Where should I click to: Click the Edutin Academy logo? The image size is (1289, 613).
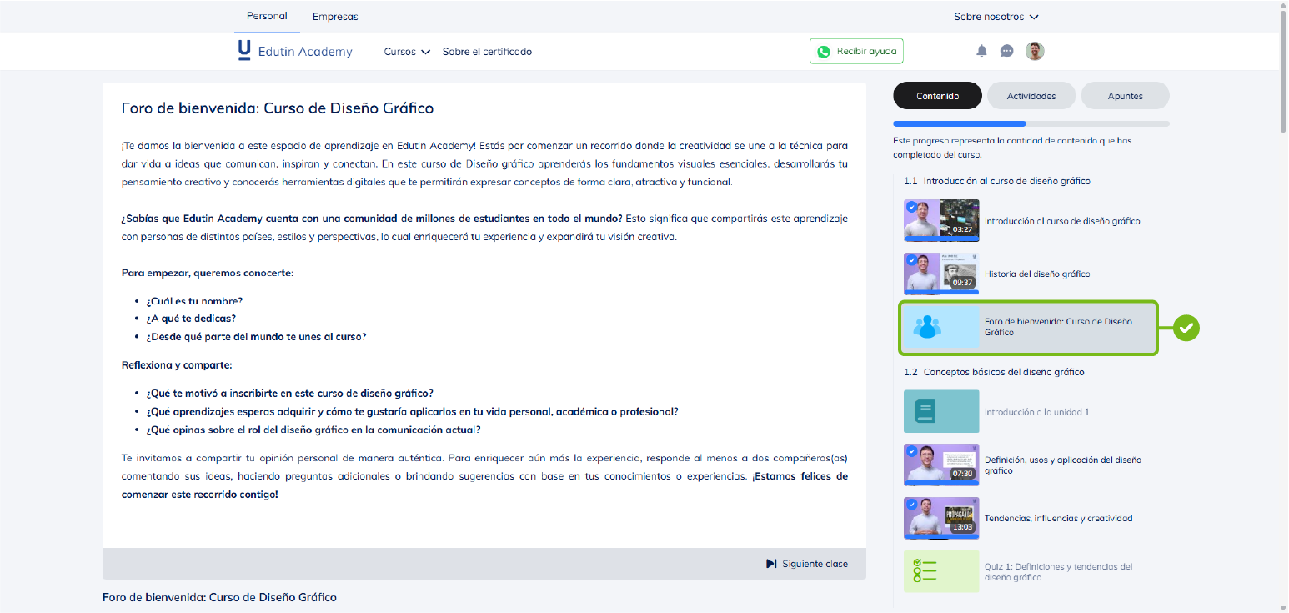[294, 51]
